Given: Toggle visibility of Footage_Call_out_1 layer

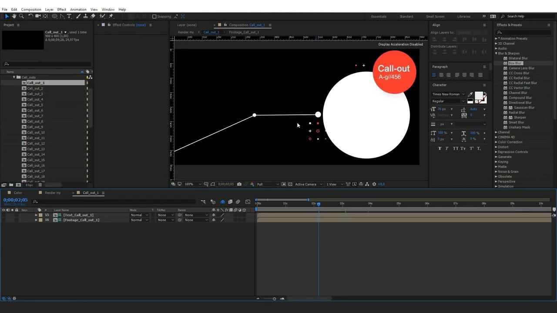Looking at the screenshot, I should 3,220.
